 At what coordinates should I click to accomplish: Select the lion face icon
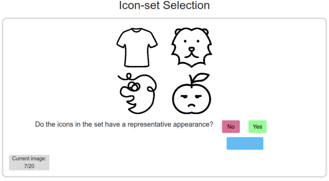192,48
